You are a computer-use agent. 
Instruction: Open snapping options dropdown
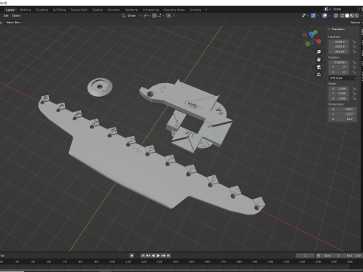[161, 16]
